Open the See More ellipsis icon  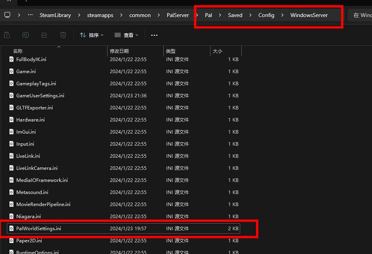(x=154, y=35)
